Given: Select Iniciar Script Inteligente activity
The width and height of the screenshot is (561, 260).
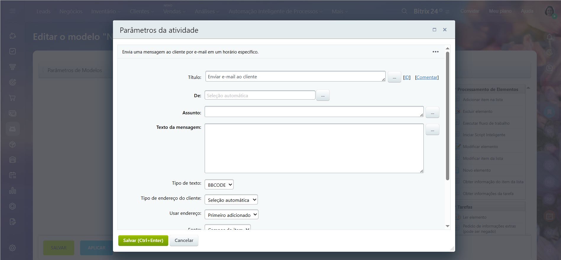Looking at the screenshot, I should (484, 135).
